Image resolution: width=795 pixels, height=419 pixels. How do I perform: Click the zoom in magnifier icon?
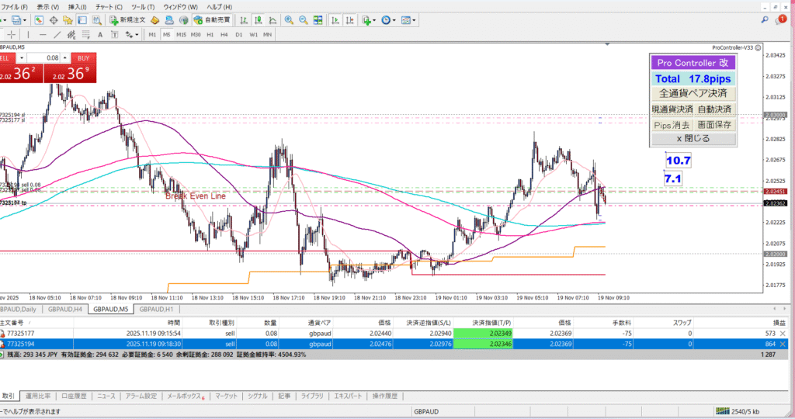[289, 19]
